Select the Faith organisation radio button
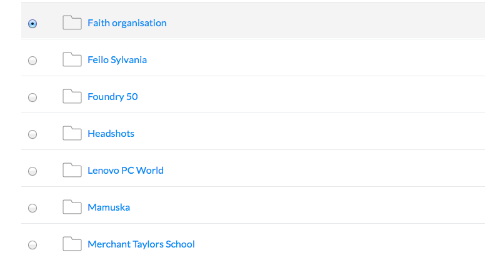The height and width of the screenshot is (260, 485). click(32, 24)
